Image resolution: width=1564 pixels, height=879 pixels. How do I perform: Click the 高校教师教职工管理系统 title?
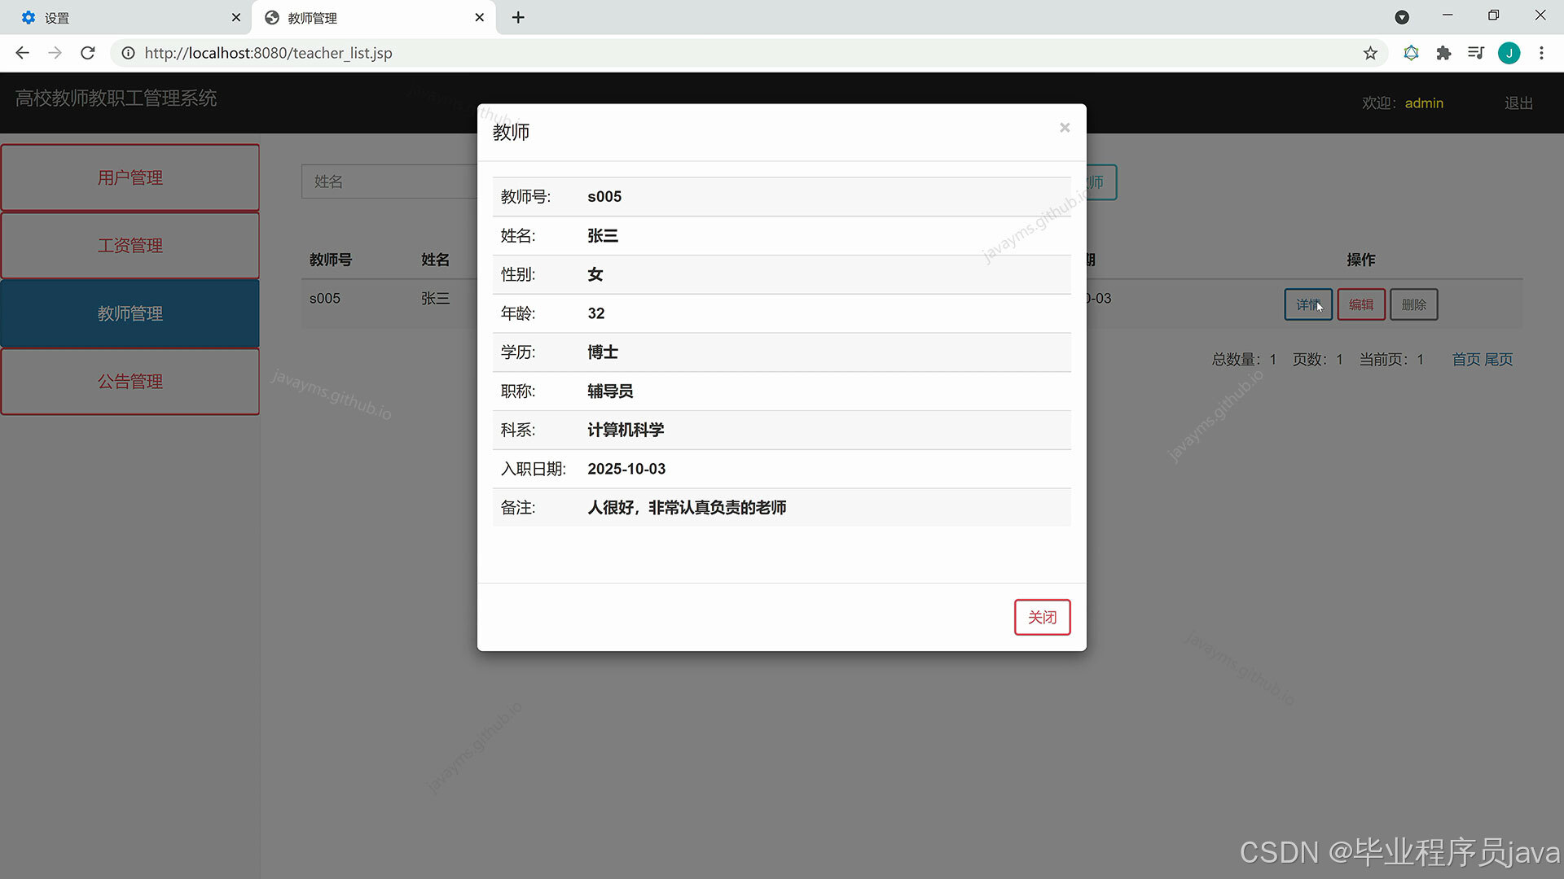[116, 98]
